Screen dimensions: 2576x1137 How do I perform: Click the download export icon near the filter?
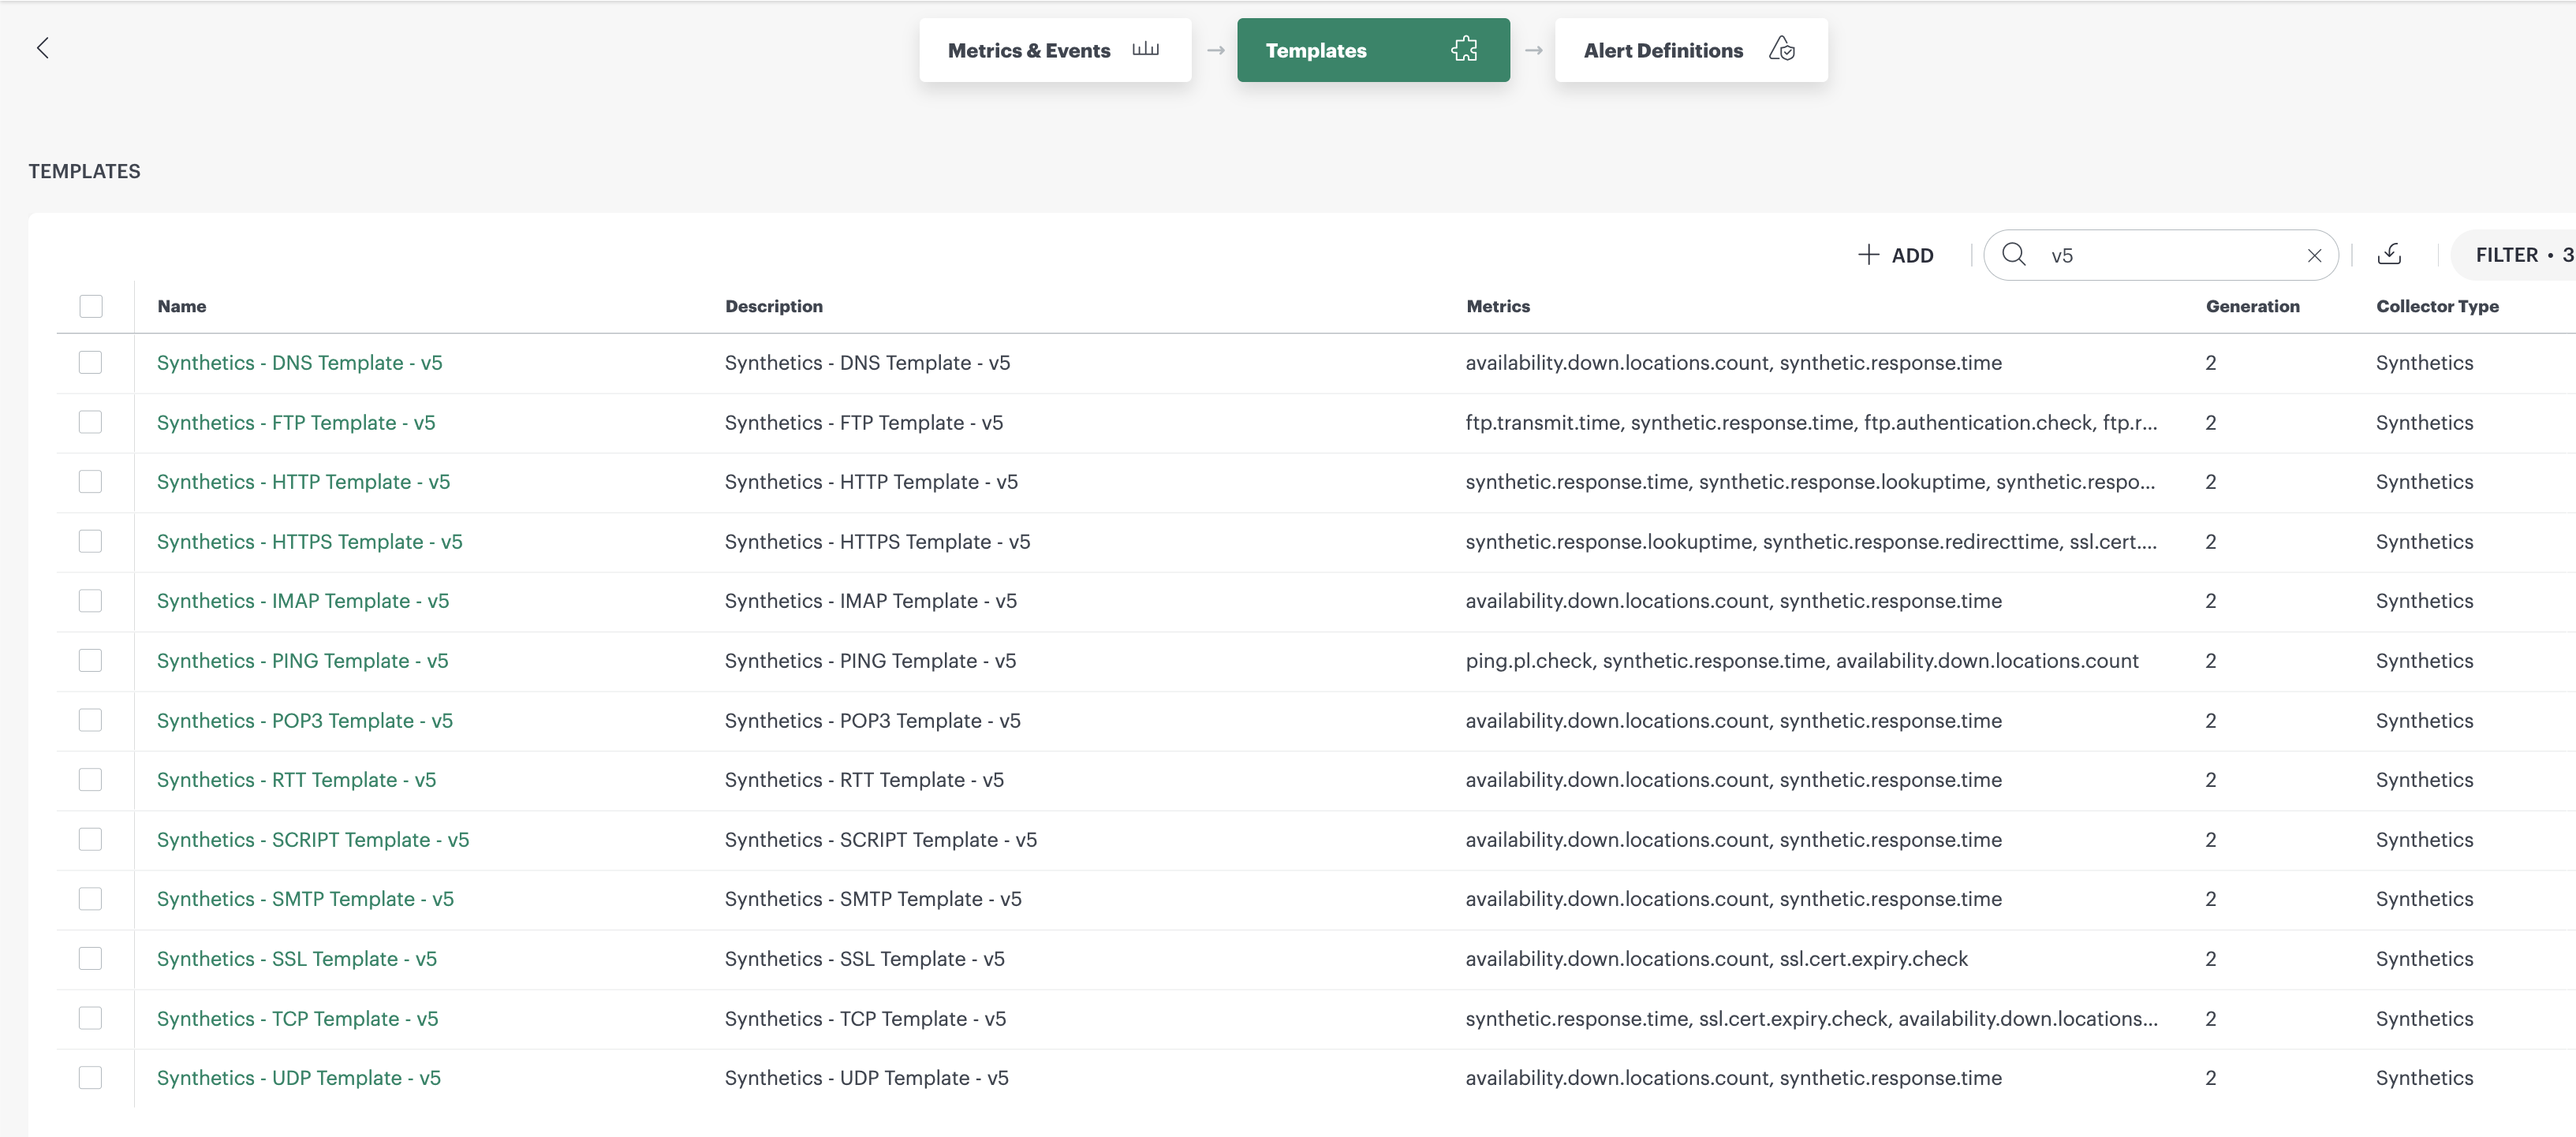pos(2390,254)
